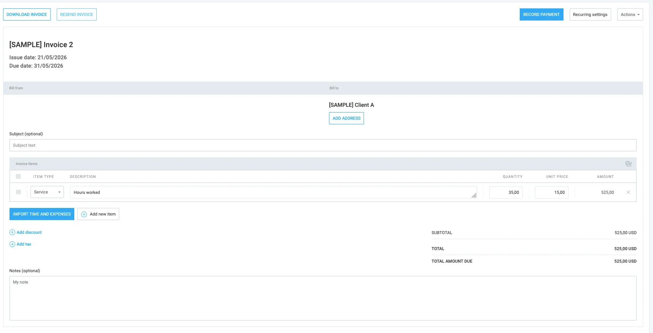653x333 pixels.
Task: Click the Invoice items section label
Action: 27,164
